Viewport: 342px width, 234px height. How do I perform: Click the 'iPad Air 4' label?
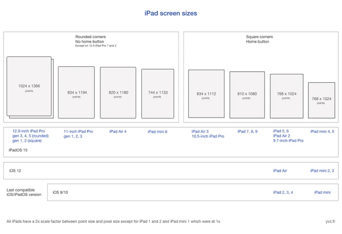[x=118, y=132]
